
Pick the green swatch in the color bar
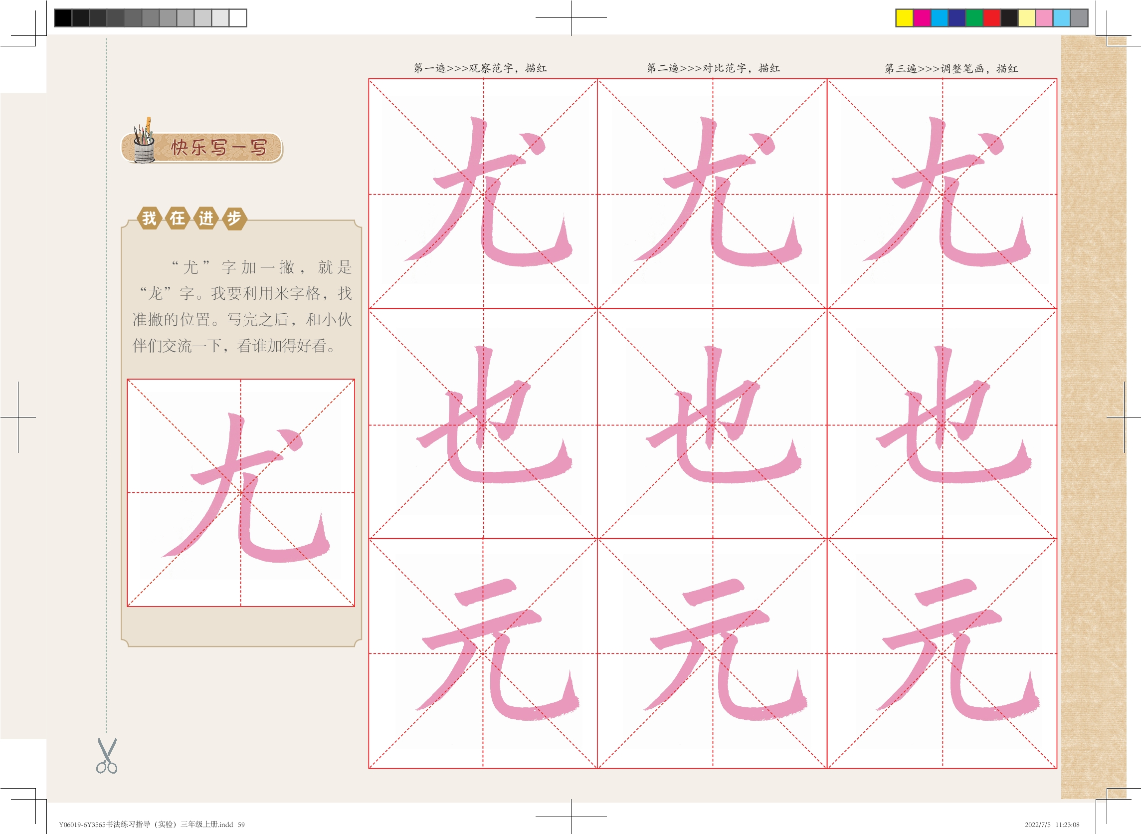click(x=974, y=18)
